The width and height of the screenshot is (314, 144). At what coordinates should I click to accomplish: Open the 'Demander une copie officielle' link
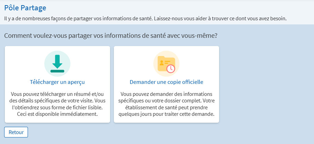(x=166, y=82)
